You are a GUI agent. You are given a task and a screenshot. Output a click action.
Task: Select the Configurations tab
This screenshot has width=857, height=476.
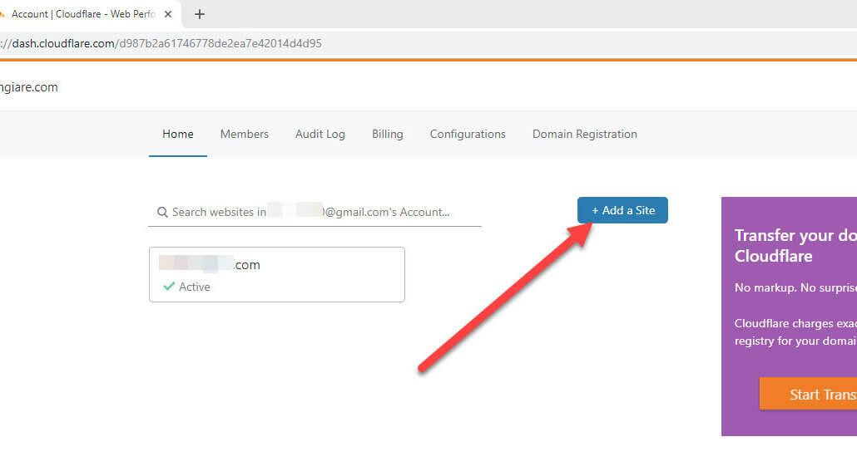[468, 134]
